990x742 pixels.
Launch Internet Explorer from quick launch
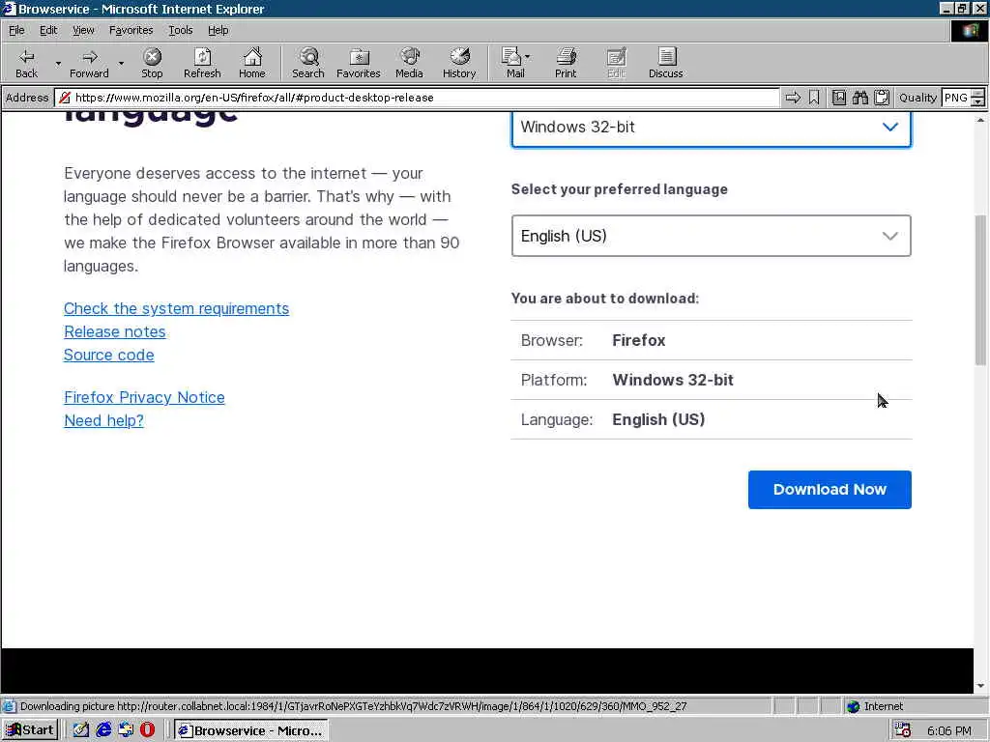click(103, 730)
